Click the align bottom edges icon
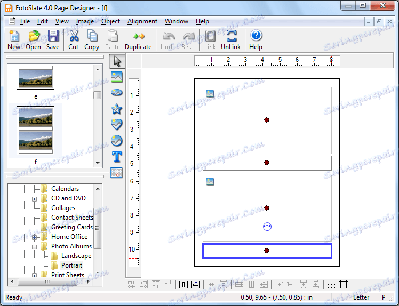The height and width of the screenshot is (306, 399). (x=168, y=284)
